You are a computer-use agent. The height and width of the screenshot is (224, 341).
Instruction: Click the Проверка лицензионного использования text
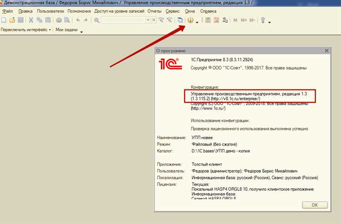250,129
